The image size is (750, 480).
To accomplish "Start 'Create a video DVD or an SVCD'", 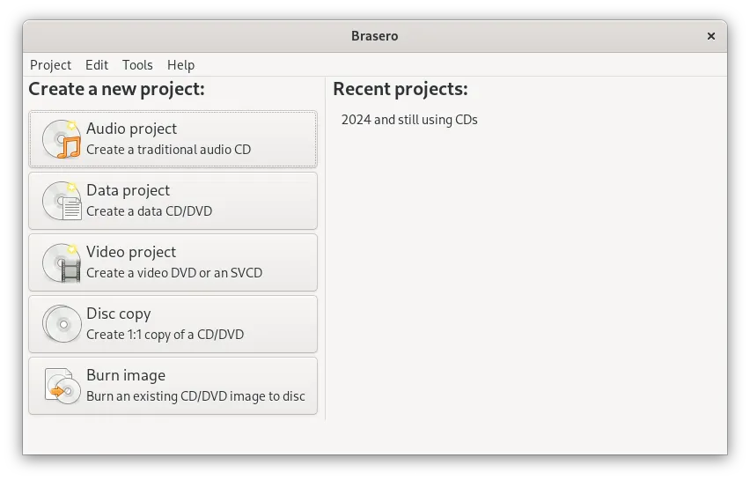I will click(174, 273).
